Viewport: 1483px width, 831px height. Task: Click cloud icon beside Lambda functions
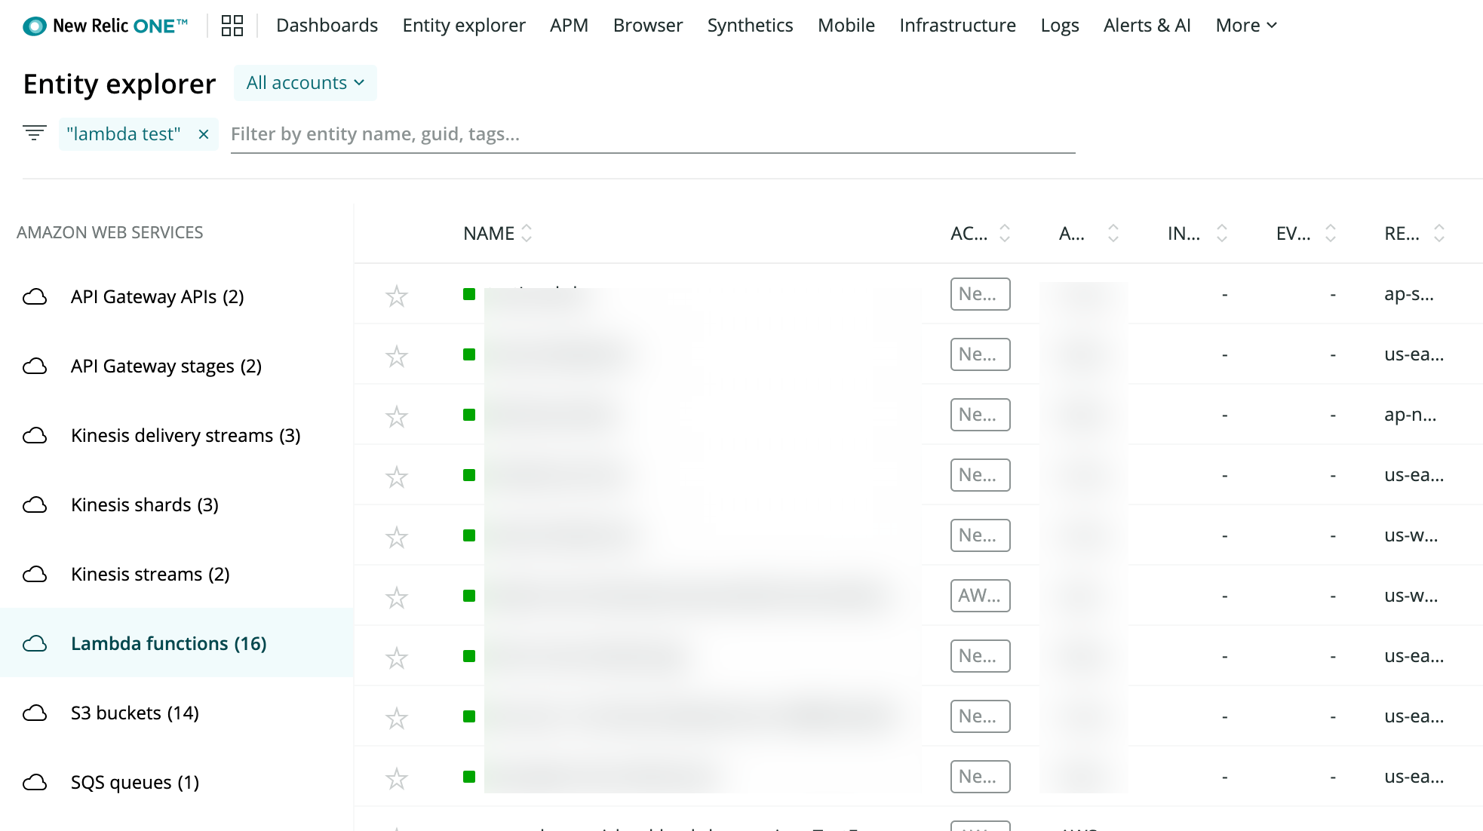35,643
